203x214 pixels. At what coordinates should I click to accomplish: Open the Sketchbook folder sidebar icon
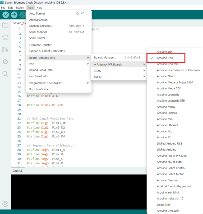point(5,25)
